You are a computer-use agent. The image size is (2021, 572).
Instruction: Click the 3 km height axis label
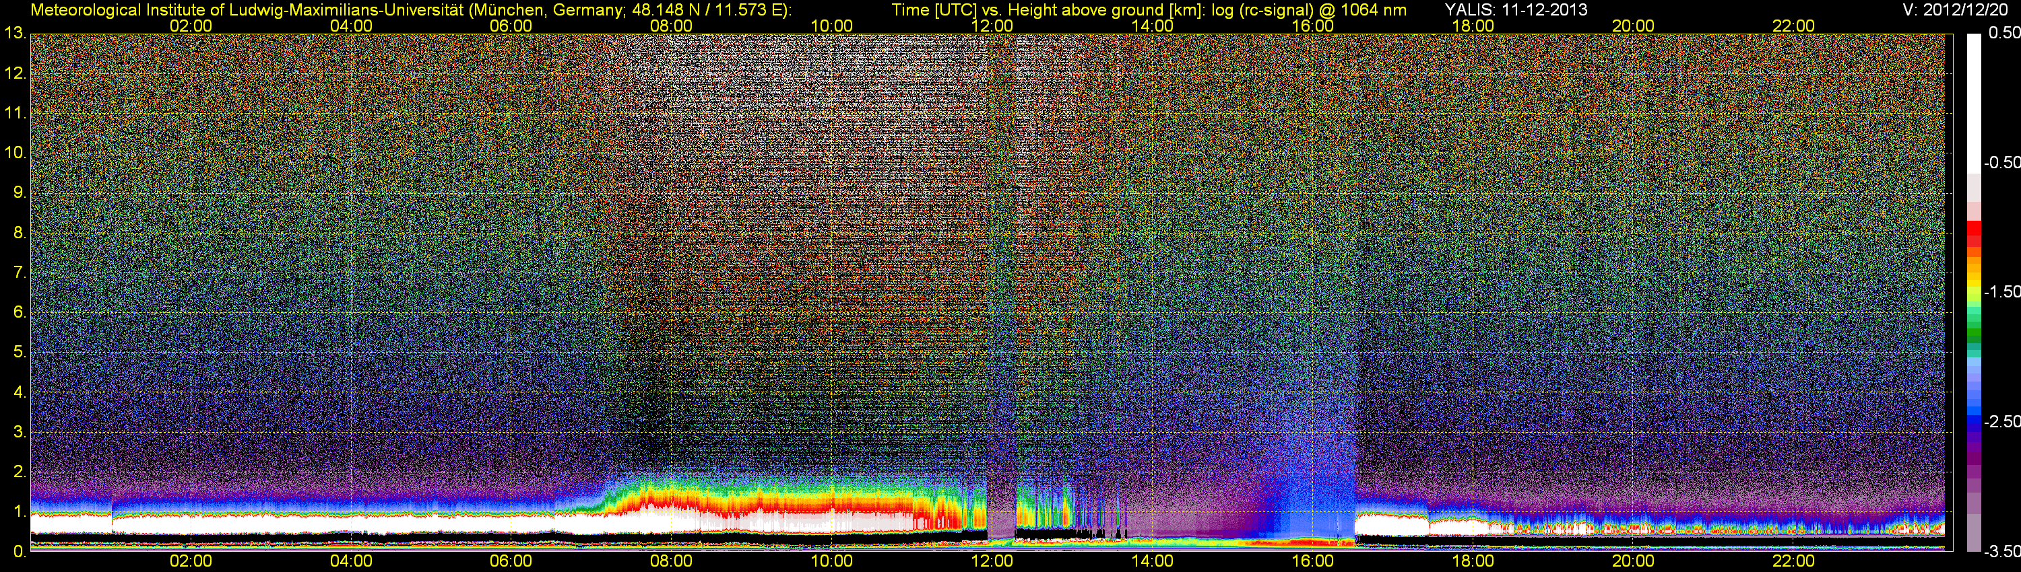[x=20, y=432]
